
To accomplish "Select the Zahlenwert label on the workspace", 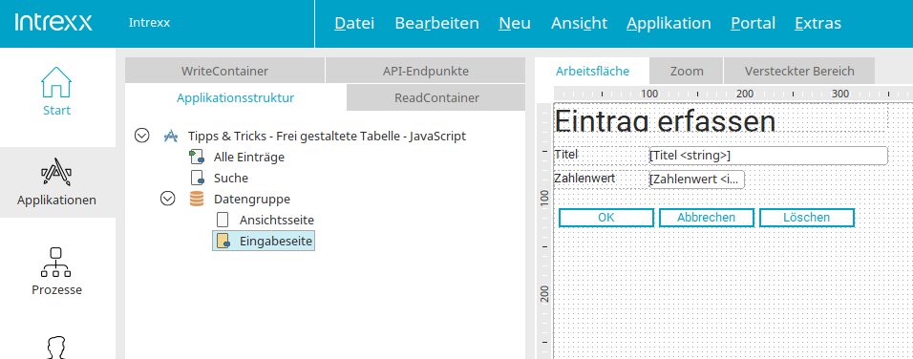I will [x=584, y=178].
